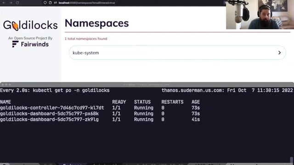The width and height of the screenshot is (294, 165).
Task: Reload the page with the refresh icon
Action: point(17,3)
